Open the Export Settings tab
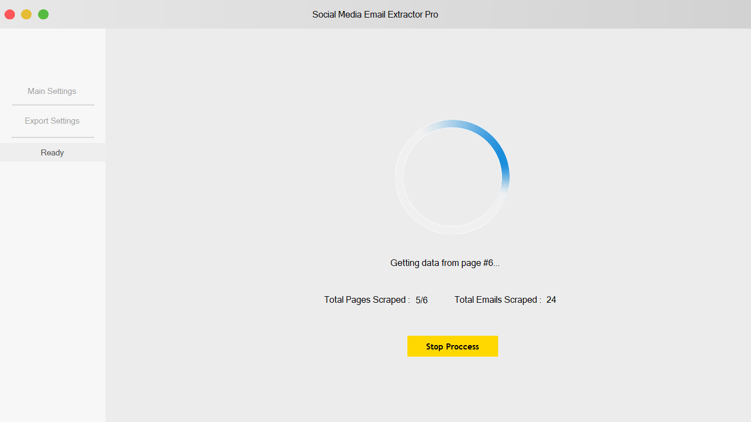The width and height of the screenshot is (751, 422). click(x=52, y=121)
